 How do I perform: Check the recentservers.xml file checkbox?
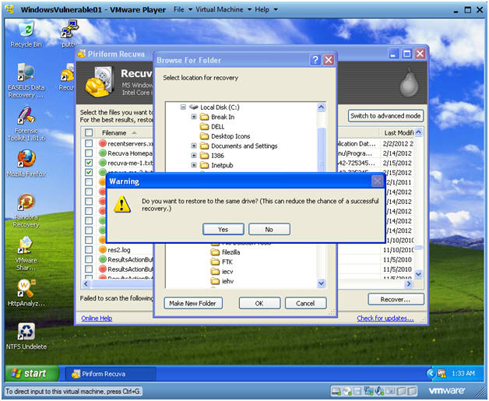click(89, 143)
